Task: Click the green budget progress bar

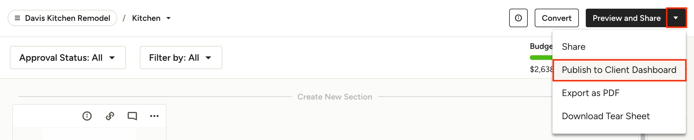Action: [x=541, y=58]
